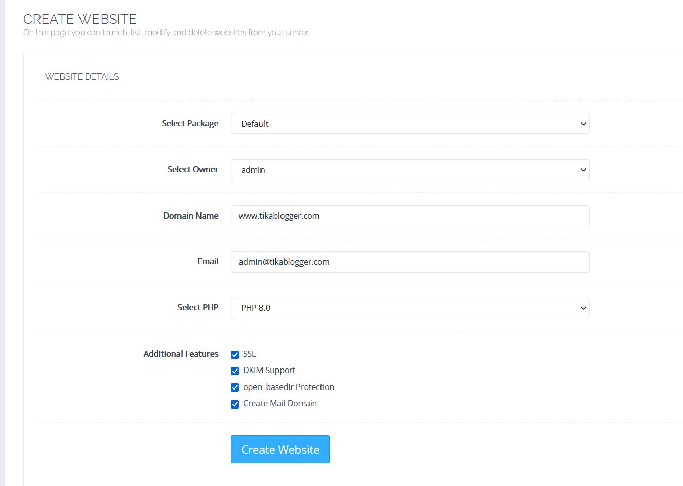Screen dimensions: 683x486
Task: Toggle open_basedir Protection off
Action: (x=235, y=387)
